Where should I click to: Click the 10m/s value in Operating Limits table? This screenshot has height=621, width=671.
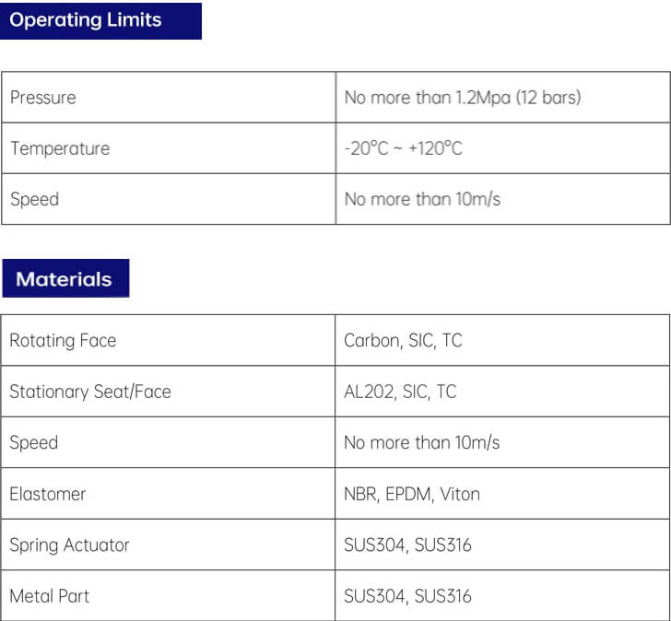(x=422, y=199)
